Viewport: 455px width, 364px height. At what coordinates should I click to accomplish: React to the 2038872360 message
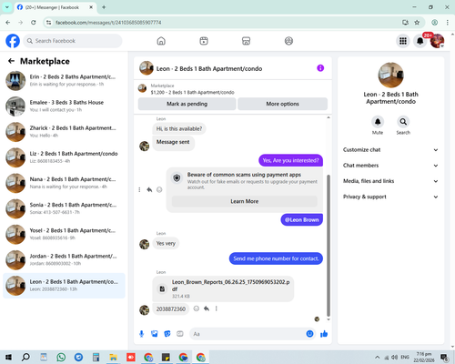pos(197,308)
